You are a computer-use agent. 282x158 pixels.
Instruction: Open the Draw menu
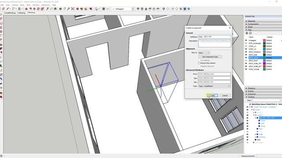click(22, 5)
